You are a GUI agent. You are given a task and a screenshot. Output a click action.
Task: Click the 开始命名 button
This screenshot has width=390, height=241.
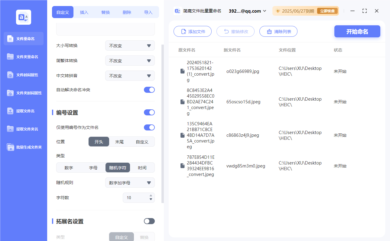pos(357,31)
